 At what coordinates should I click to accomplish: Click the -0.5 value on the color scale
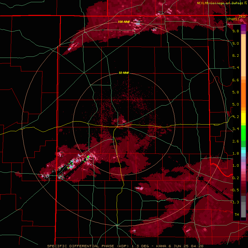point(234,190)
